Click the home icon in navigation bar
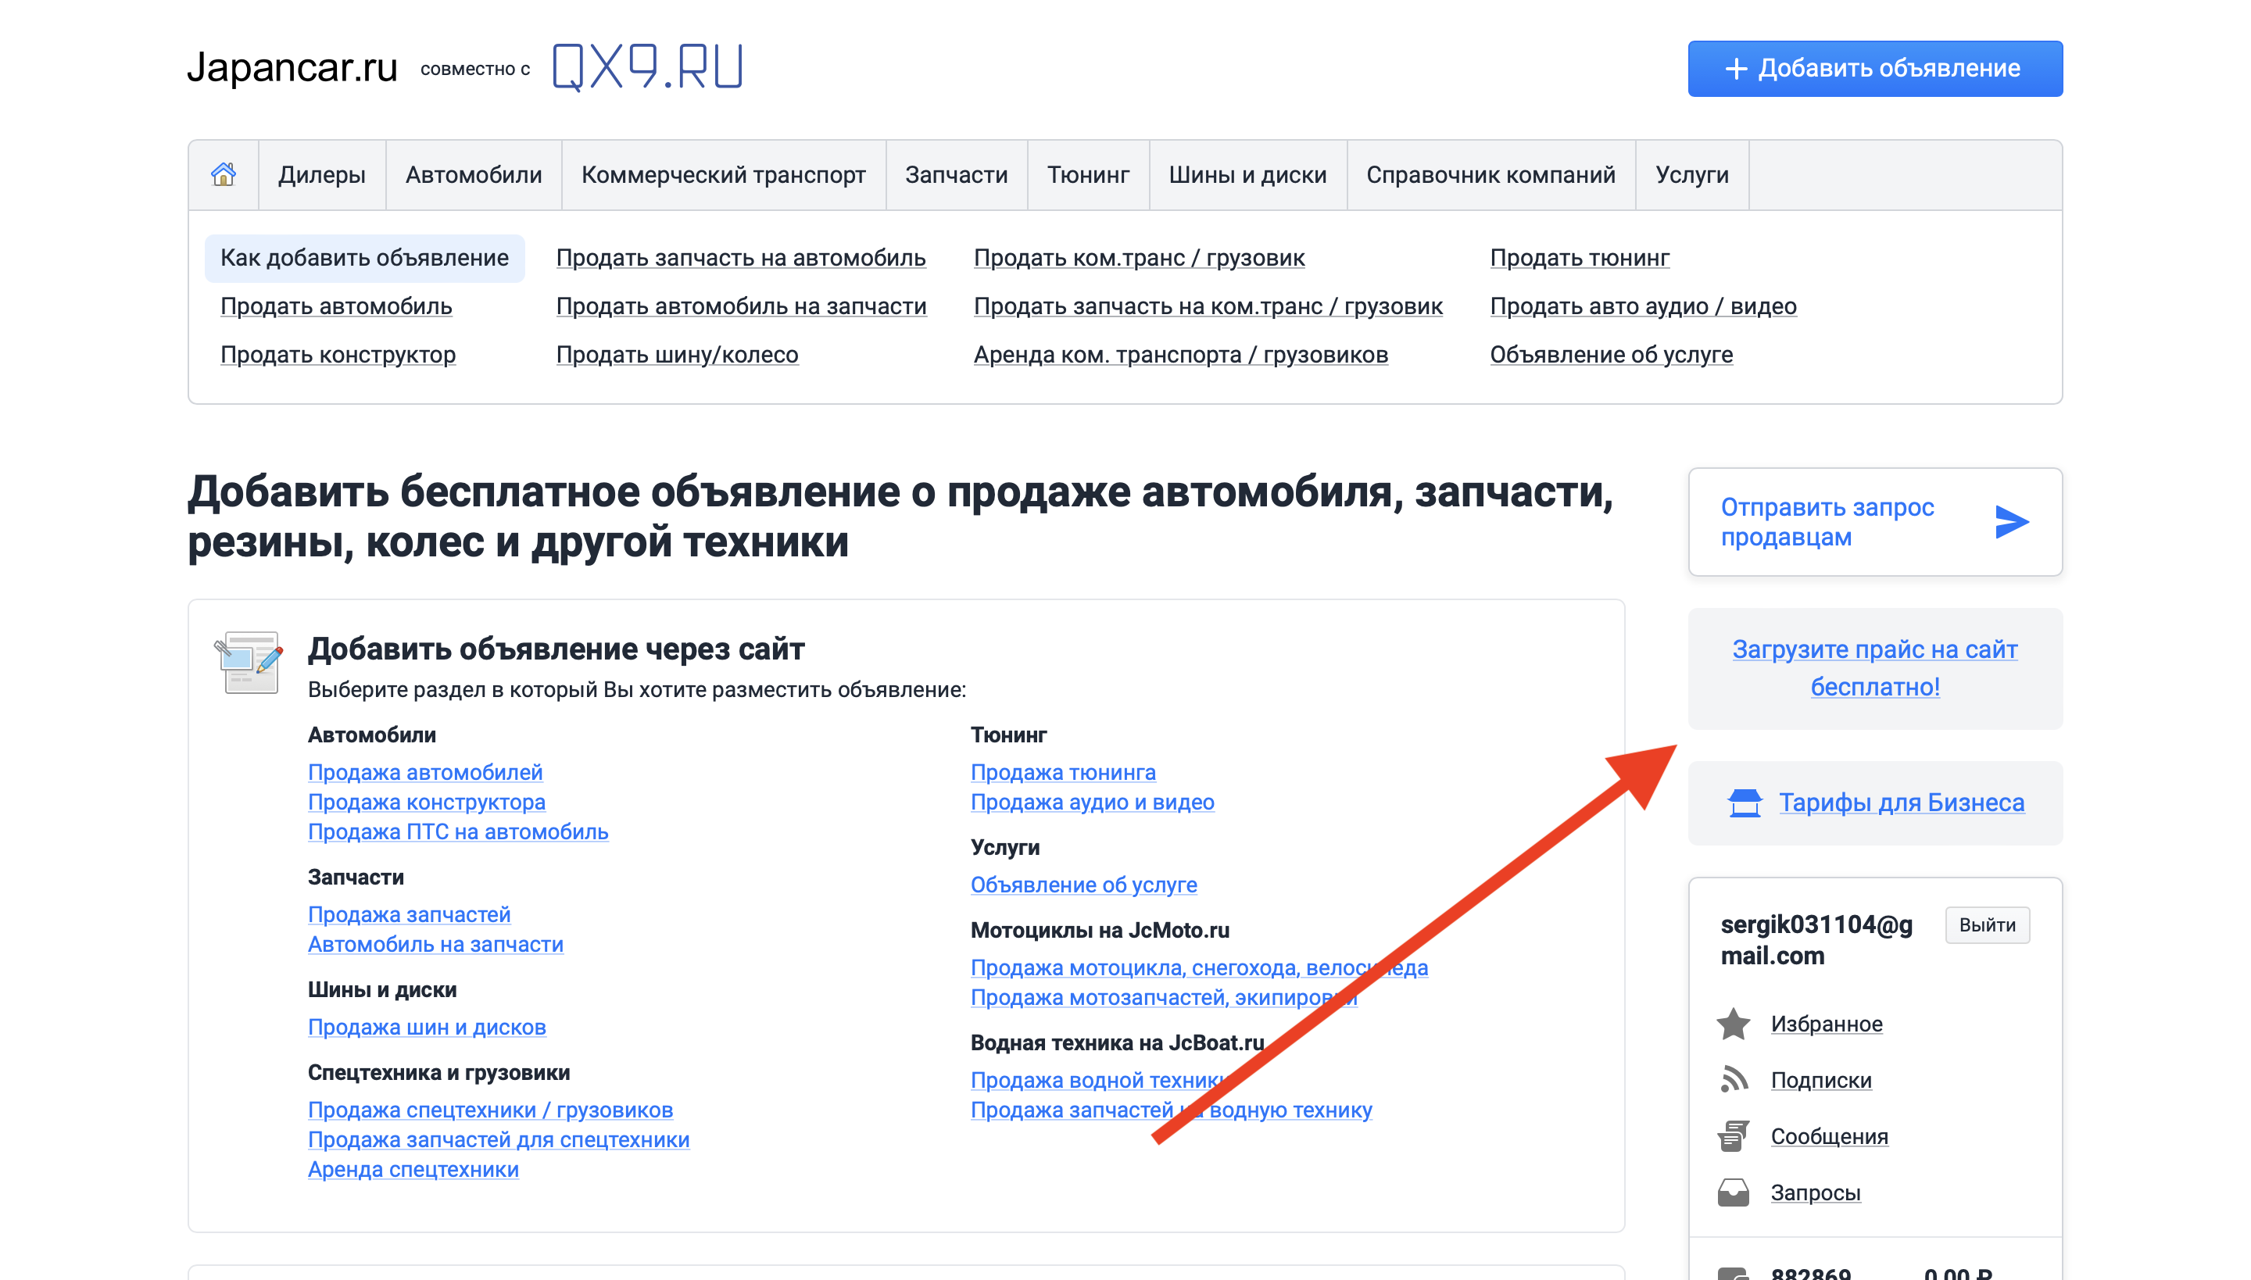Image resolution: width=2251 pixels, height=1280 pixels. [x=224, y=174]
